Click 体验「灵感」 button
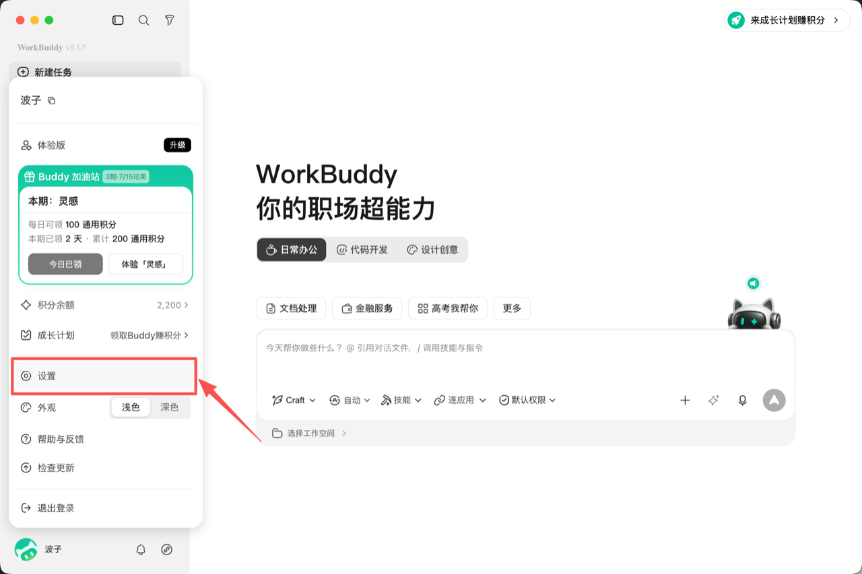 tap(145, 264)
